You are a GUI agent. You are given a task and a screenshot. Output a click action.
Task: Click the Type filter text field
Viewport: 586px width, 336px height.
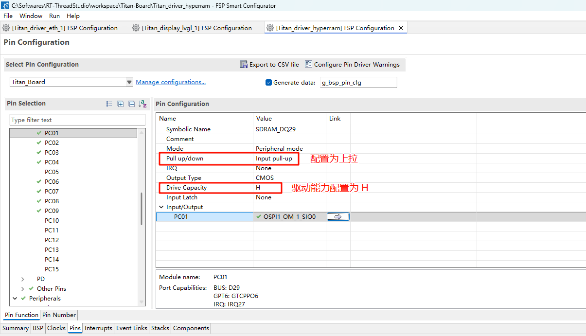pos(77,120)
